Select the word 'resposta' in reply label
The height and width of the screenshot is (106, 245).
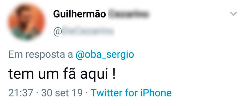click(45, 55)
